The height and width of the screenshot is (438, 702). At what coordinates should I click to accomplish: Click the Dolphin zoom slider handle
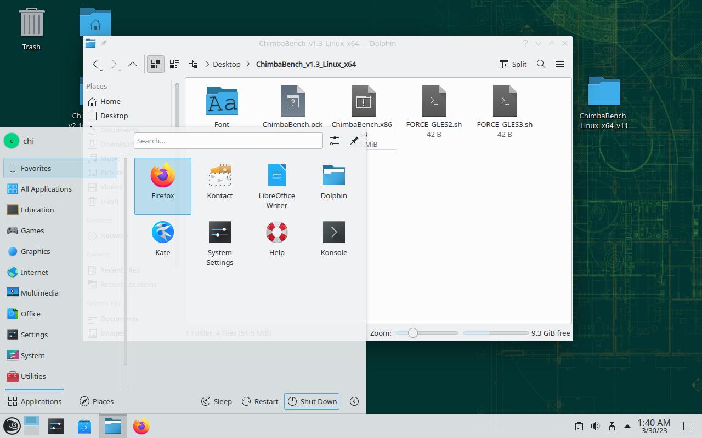(x=413, y=333)
